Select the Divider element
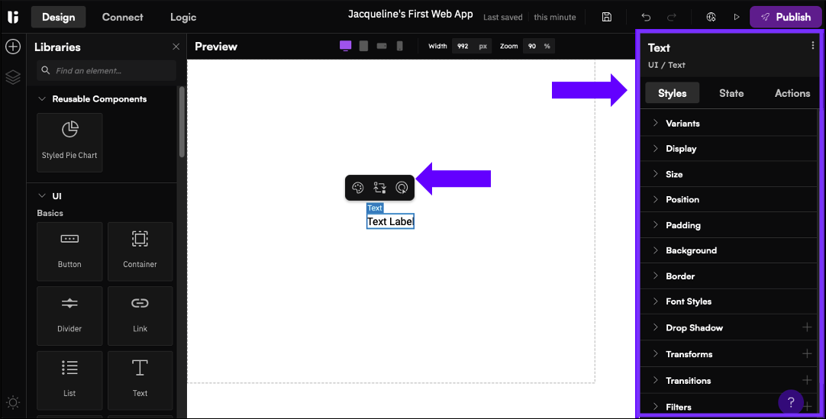The image size is (826, 419). [69, 316]
